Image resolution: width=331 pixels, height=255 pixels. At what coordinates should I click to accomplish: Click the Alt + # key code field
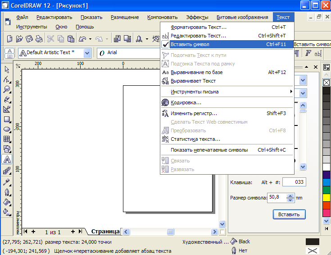(294, 182)
